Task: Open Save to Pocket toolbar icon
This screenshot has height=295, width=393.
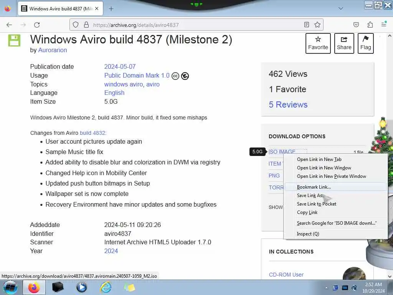Action: click(x=356, y=25)
